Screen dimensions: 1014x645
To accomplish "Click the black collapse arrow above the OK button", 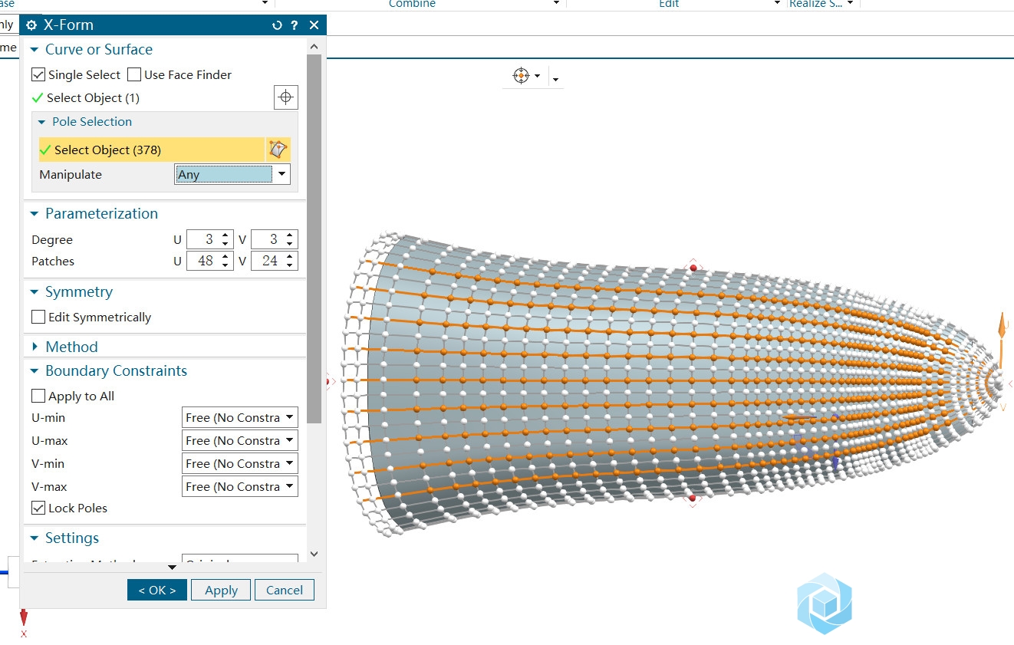I will point(173,567).
